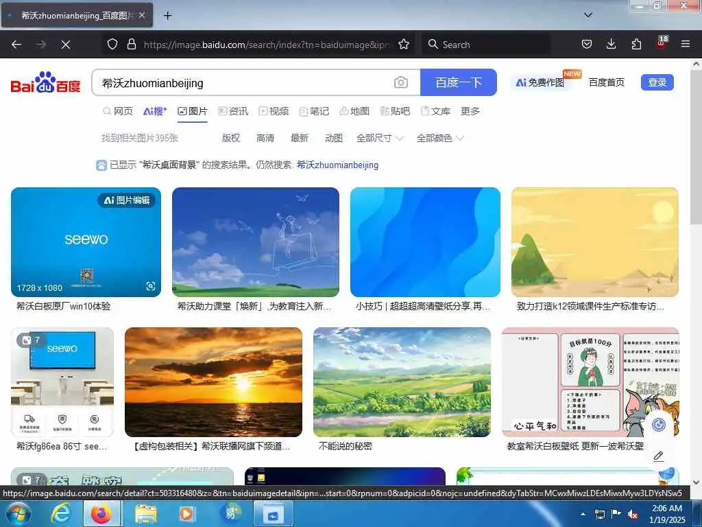Open the Windows Start button

pos(18,513)
